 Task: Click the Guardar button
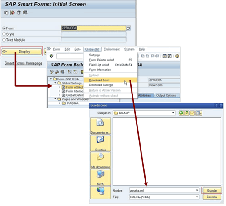(x=212, y=191)
